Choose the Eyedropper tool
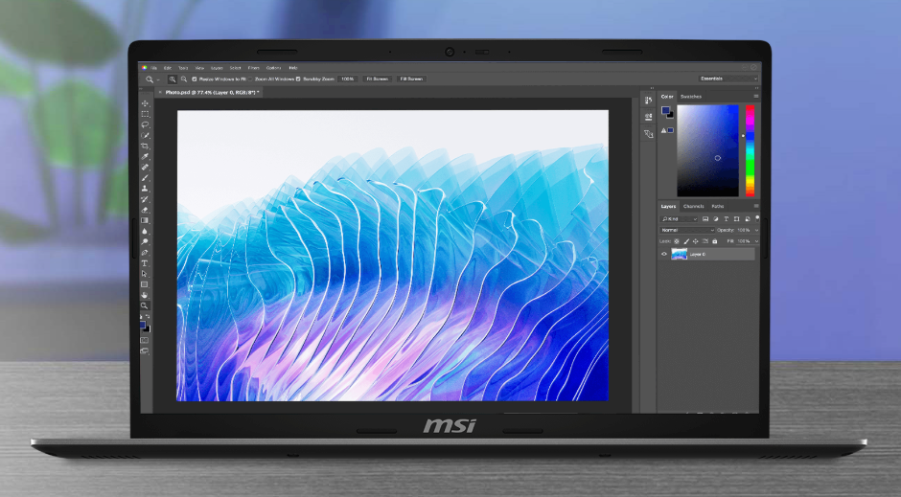This screenshot has width=901, height=497. (145, 156)
